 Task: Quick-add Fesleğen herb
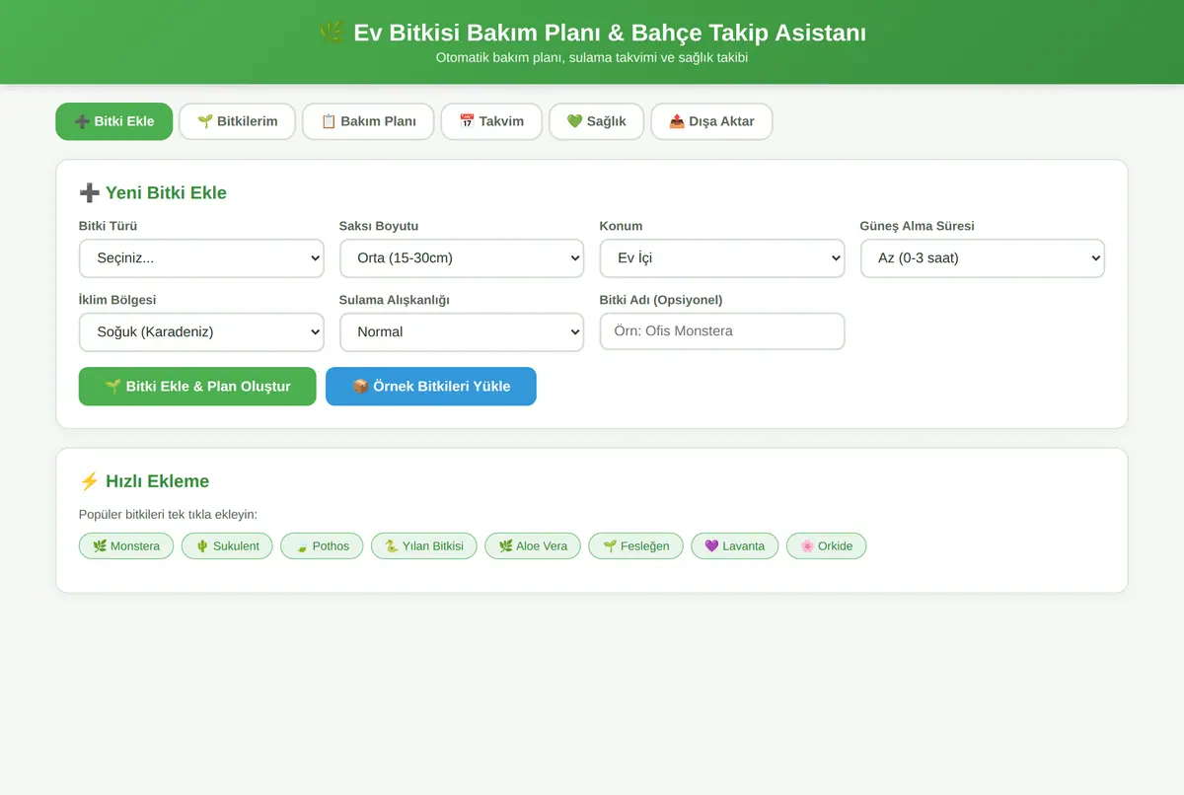(x=635, y=545)
